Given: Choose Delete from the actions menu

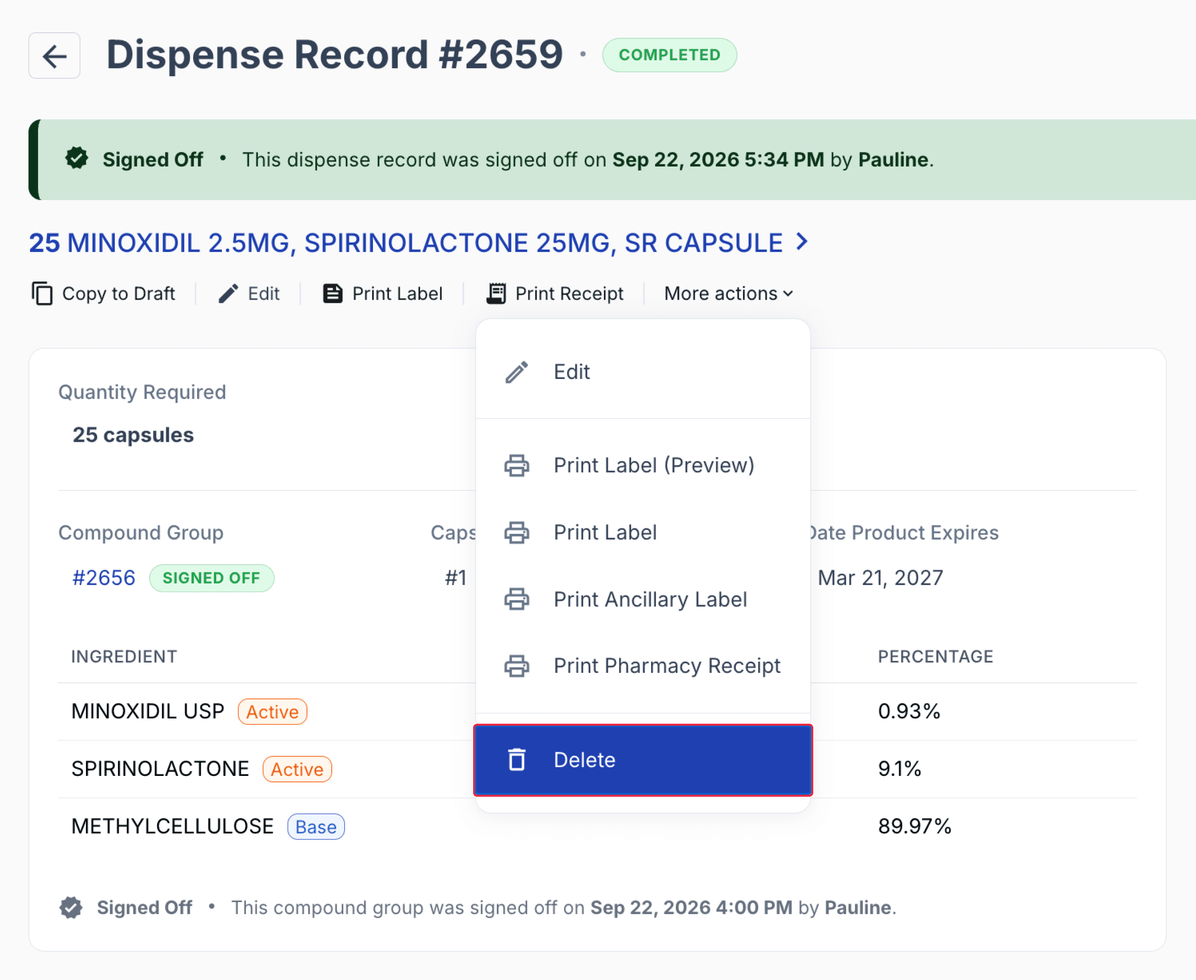Looking at the screenshot, I should [x=643, y=760].
